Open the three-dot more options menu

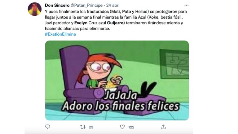(186, 5)
